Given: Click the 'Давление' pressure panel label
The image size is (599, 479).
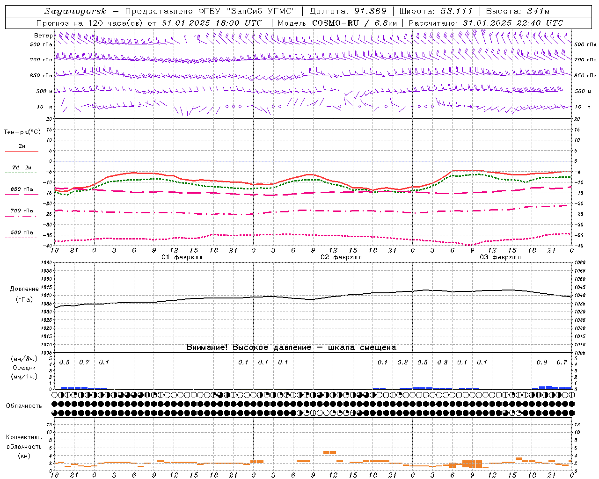Looking at the screenshot, I should (x=24, y=289).
